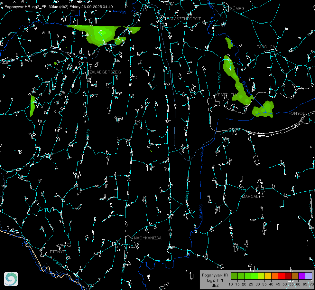
Task: Click the yellow-green 30-35 dBZ swatch
Action: 261,276
